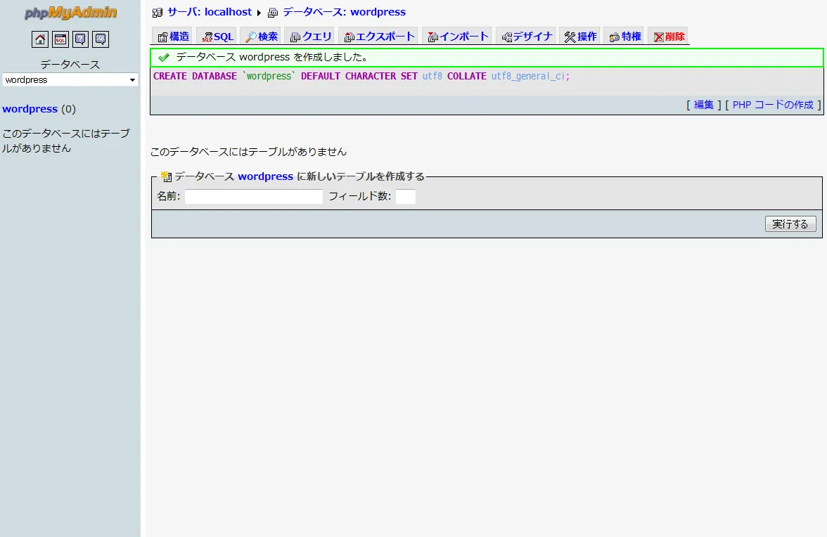The image size is (827, 537).
Task: Click the PHP コードの作成 link
Action: click(771, 103)
